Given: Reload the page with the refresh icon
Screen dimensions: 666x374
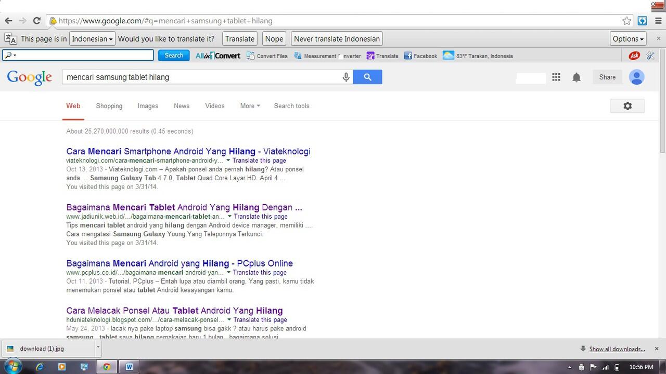Looking at the screenshot, I should pos(36,21).
